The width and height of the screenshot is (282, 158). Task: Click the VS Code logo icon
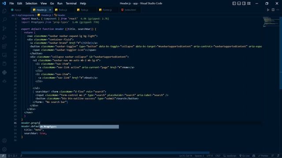4,4
